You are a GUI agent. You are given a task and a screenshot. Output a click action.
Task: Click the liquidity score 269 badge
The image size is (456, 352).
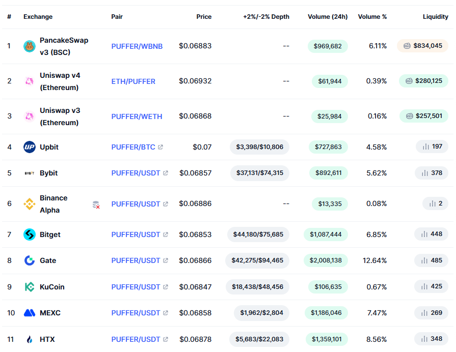pyautogui.click(x=431, y=313)
